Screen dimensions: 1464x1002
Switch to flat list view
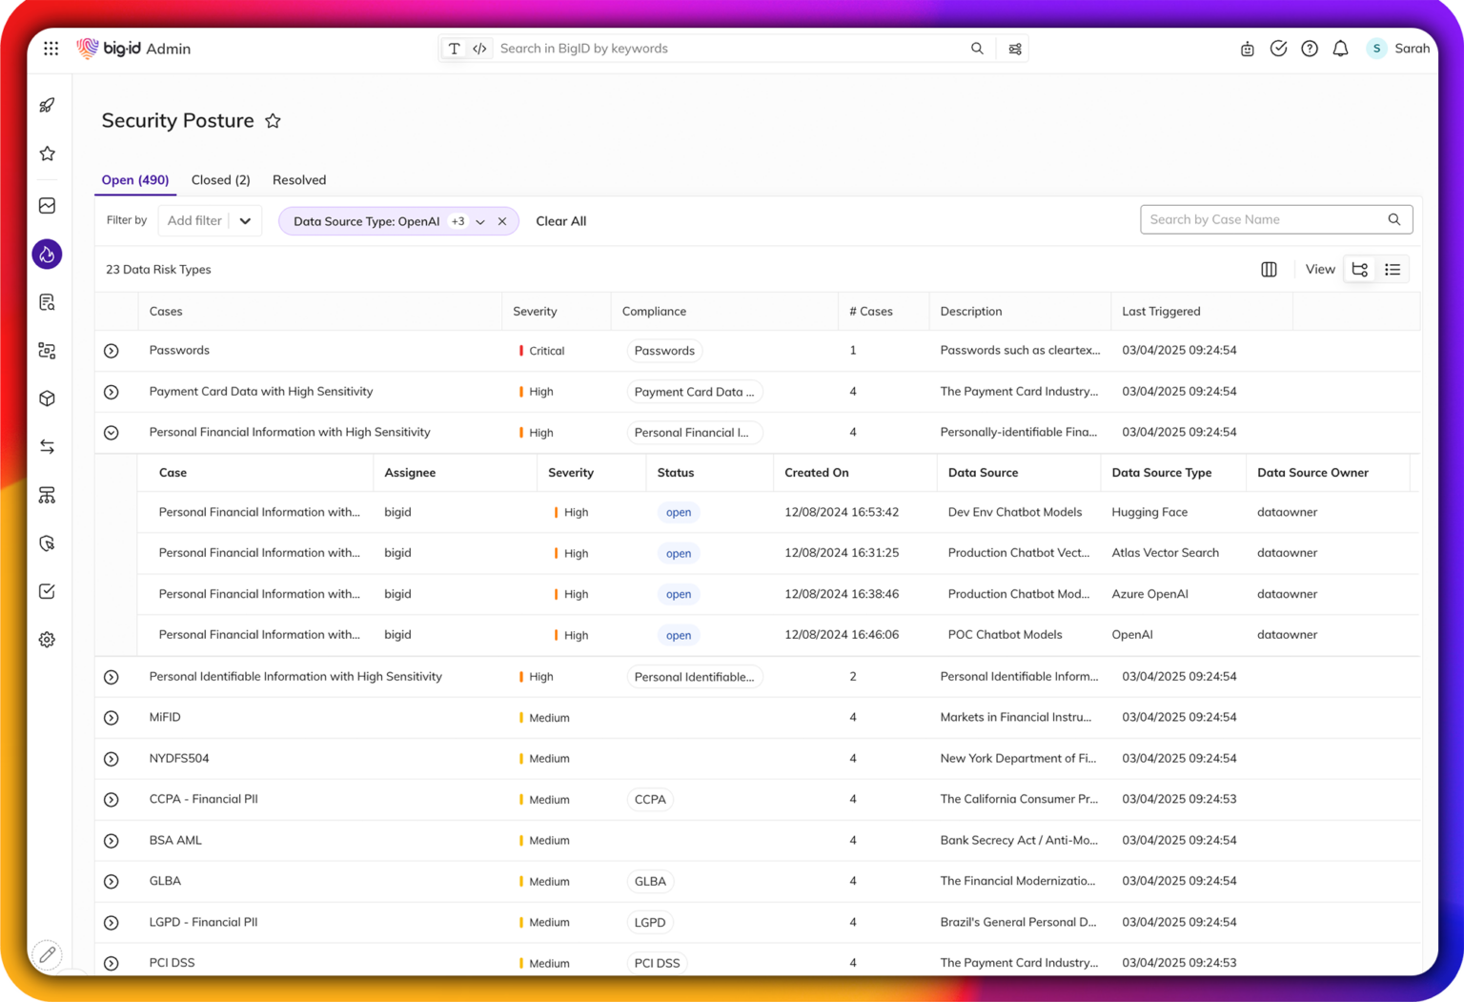coord(1393,270)
